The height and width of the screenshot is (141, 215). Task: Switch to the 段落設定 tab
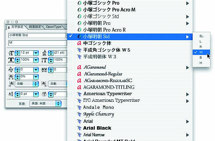[35, 27]
